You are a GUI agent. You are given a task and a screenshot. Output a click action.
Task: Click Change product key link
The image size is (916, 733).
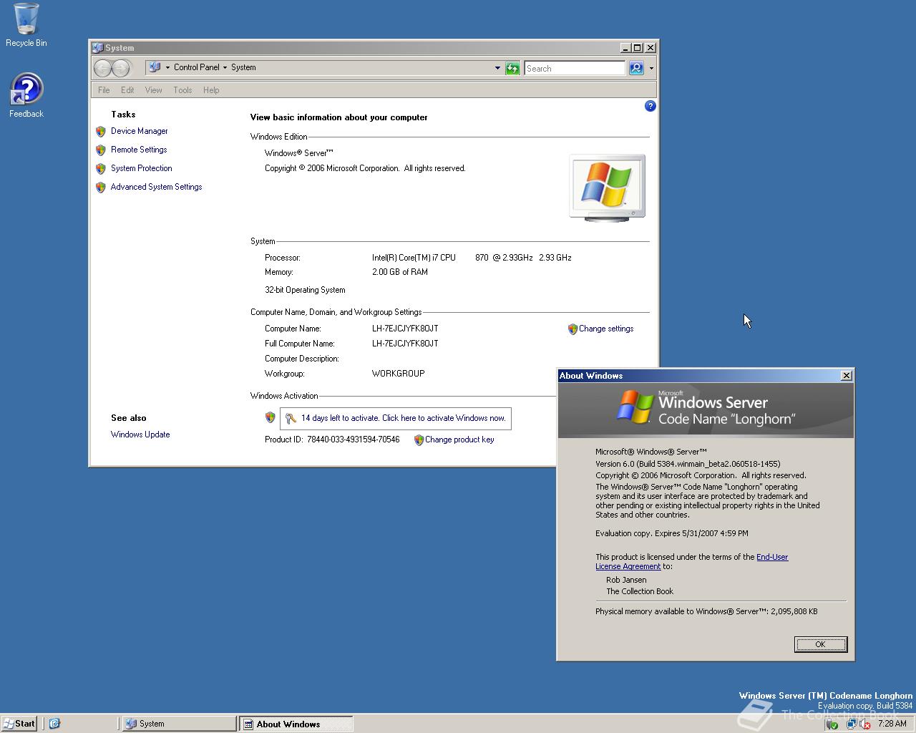[459, 440]
